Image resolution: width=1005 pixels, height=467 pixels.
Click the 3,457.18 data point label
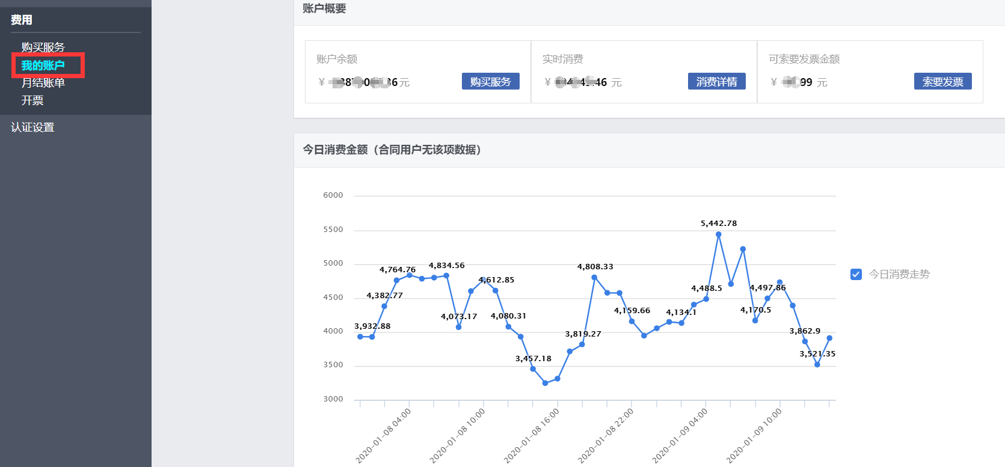(x=533, y=359)
